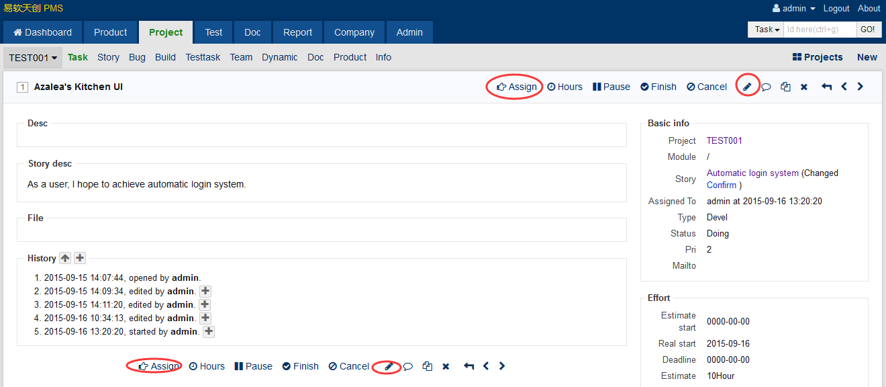Click the copy task icon in top toolbar

(785, 87)
